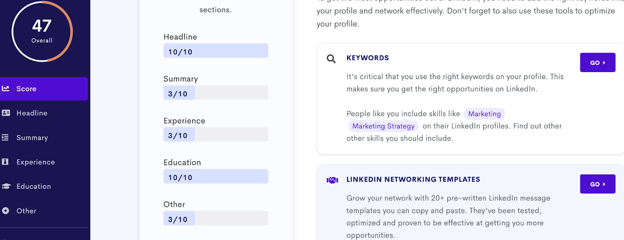Click the Other circle icon in sidebar
Image resolution: width=624 pixels, height=240 pixels.
(x=5, y=211)
